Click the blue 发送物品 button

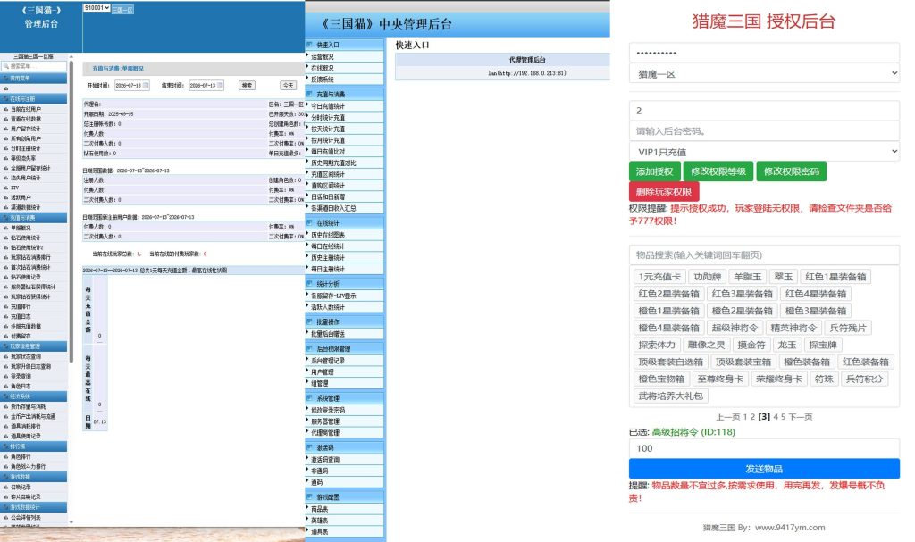coord(764,469)
